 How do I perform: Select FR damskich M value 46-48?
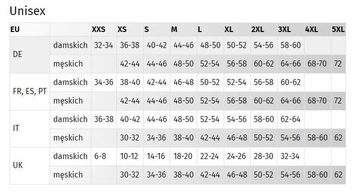[x=184, y=82]
